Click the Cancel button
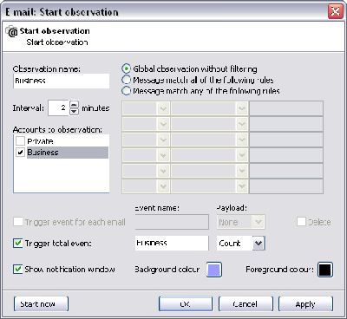 click(x=246, y=304)
